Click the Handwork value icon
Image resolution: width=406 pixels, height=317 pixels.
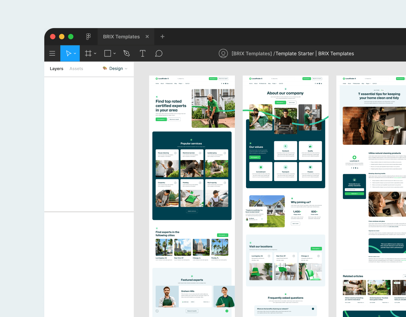pyautogui.click(x=286, y=146)
